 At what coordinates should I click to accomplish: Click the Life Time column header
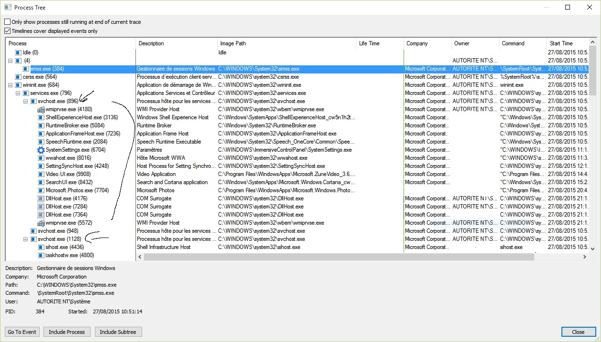tap(380, 43)
